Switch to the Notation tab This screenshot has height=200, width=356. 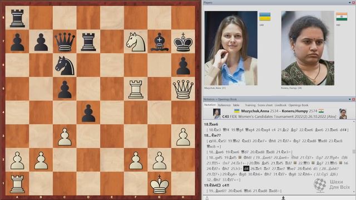click(210, 105)
